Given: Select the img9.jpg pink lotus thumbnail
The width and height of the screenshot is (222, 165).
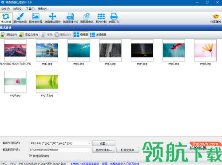Looking at the screenshot, I should pos(15,82).
